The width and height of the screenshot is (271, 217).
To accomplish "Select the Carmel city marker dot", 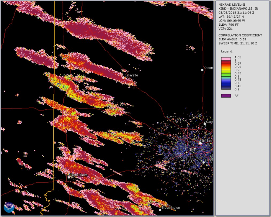I will (x=205, y=124).
